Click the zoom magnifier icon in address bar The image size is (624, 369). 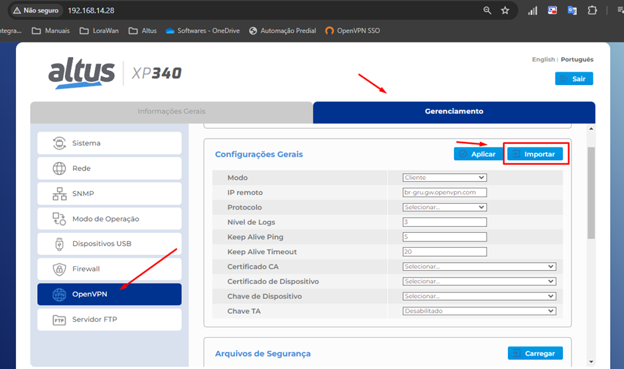coord(487,11)
